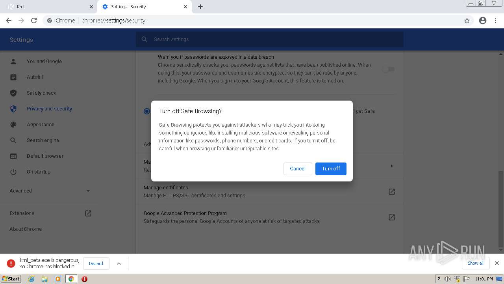504x284 pixels.
Task: Click the Search engine magnifier icon
Action: click(13, 140)
